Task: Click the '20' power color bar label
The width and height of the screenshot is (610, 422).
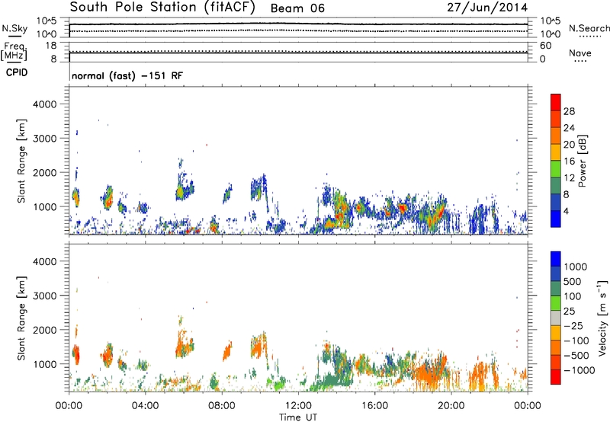Action: pyautogui.click(x=569, y=145)
